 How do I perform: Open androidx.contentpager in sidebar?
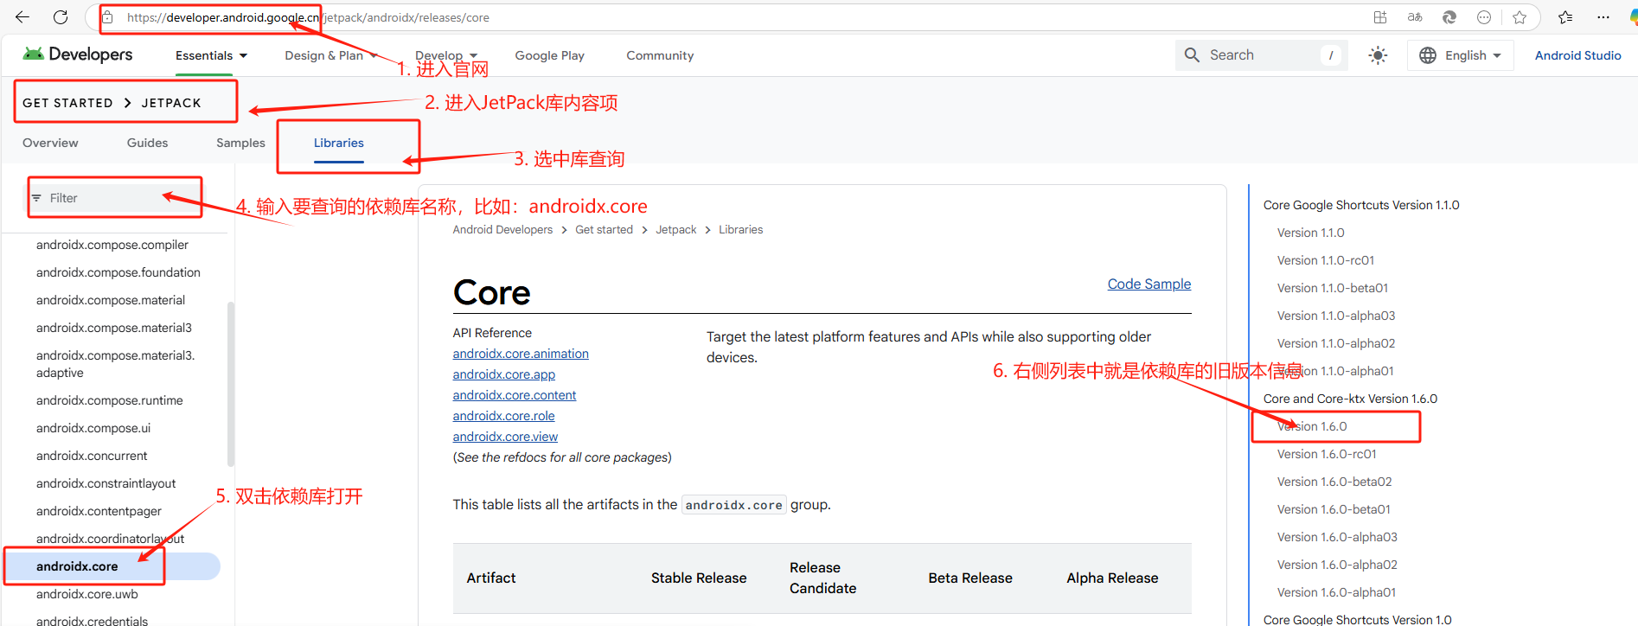coord(99,511)
